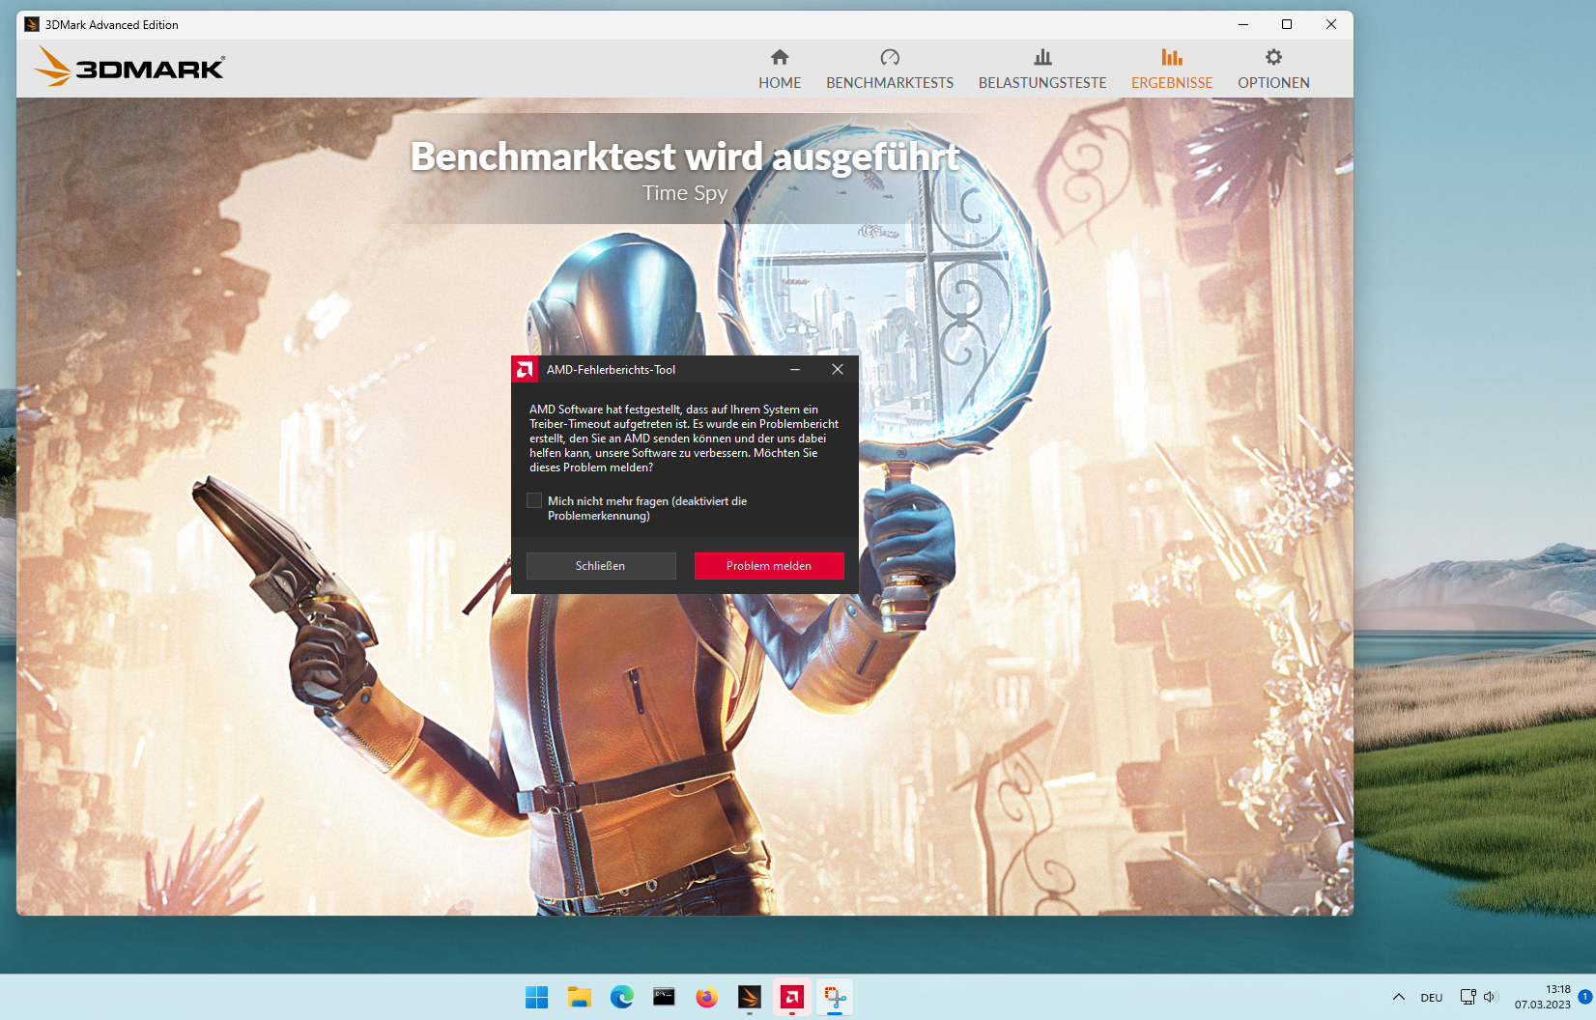Open the clock and date 13:18 flyout
Image resolution: width=1596 pixels, height=1020 pixels.
coord(1543,997)
